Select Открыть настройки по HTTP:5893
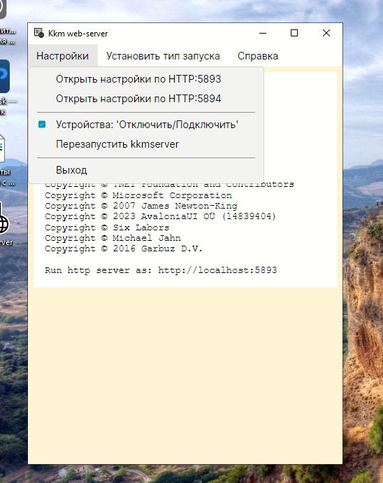The image size is (383, 483). 146,79
